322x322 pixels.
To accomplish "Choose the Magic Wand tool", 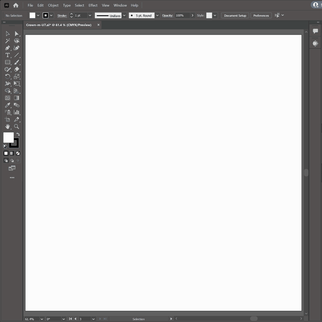I will (x=8, y=41).
